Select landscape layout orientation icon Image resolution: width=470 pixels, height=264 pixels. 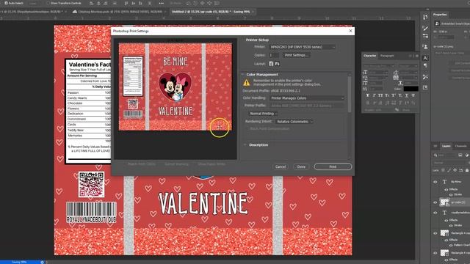[x=277, y=64]
